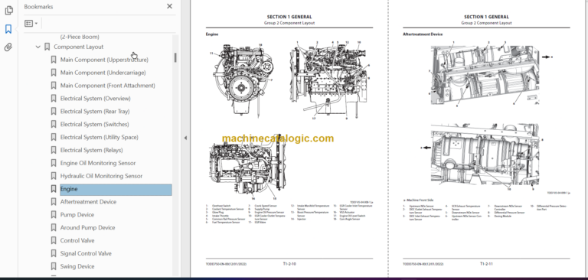Click bookmark icon beside Main Component (Front Attachment)
The width and height of the screenshot is (588, 280).
click(x=54, y=86)
